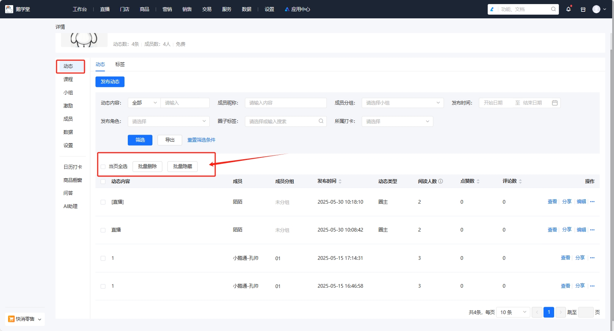Sort by 发布时间 column arrows
This screenshot has width=614, height=331.
340,181
